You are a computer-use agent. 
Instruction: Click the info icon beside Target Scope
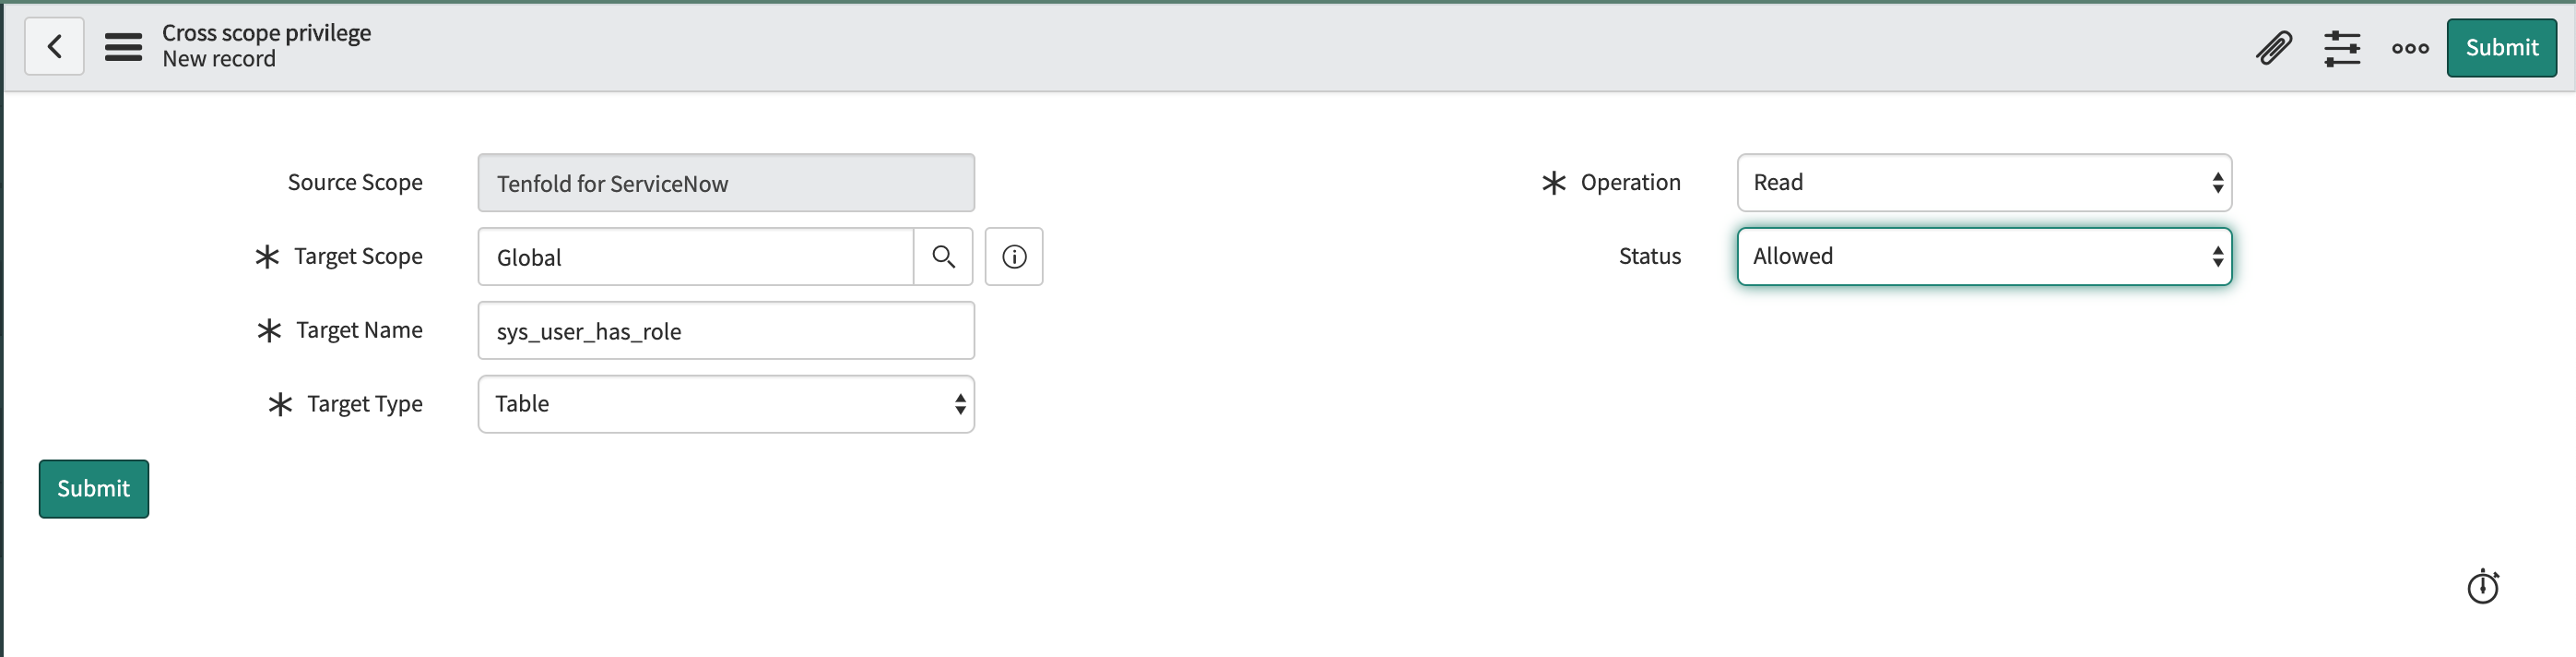[x=1014, y=257]
